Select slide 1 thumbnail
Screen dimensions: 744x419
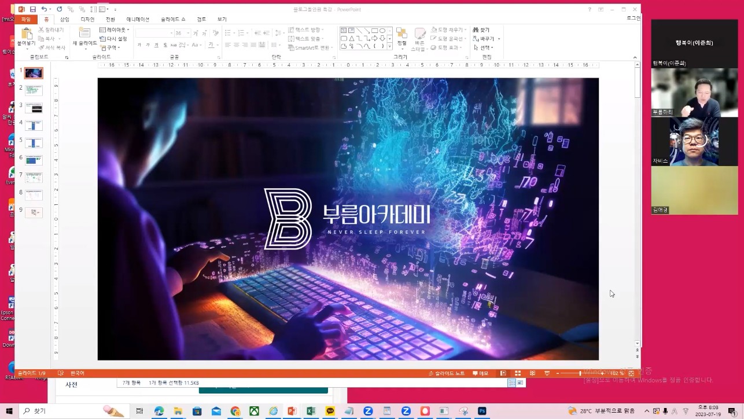click(34, 73)
